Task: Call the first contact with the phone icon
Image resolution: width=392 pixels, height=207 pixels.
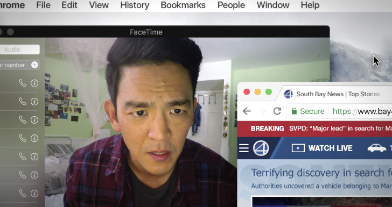Action: pos(23,83)
